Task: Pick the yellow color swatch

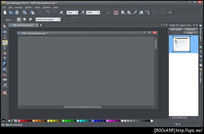Action: 52,121
